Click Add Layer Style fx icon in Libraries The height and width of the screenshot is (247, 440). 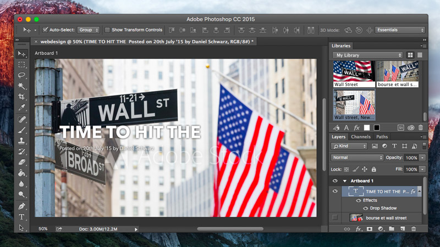pyautogui.click(x=356, y=128)
